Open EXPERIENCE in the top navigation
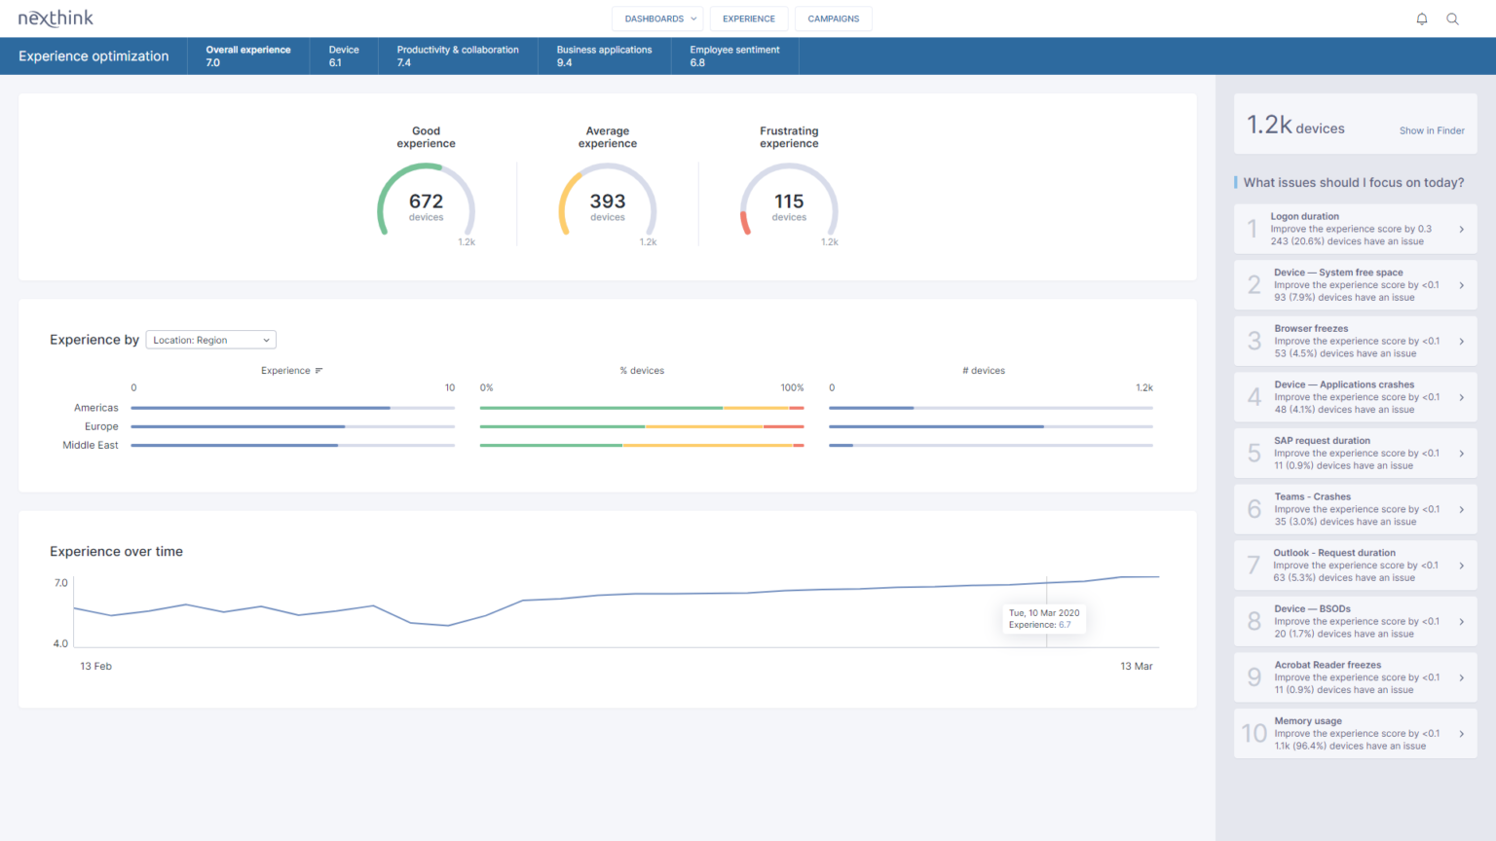The image size is (1496, 841). pyautogui.click(x=748, y=18)
